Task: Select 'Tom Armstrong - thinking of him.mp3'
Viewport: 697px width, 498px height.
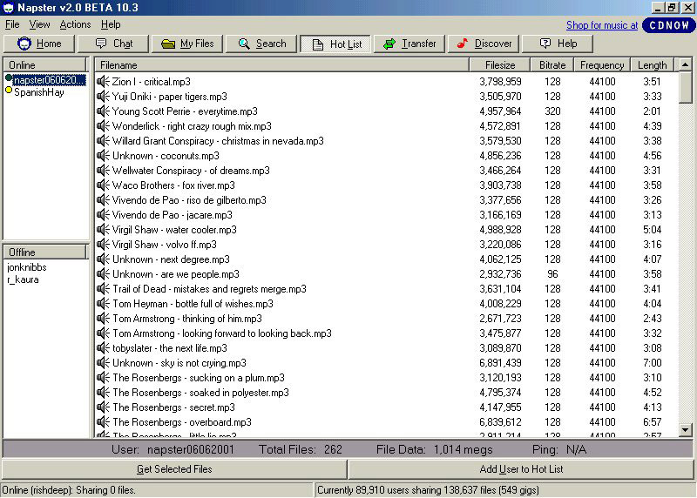Action: (x=387, y=318)
